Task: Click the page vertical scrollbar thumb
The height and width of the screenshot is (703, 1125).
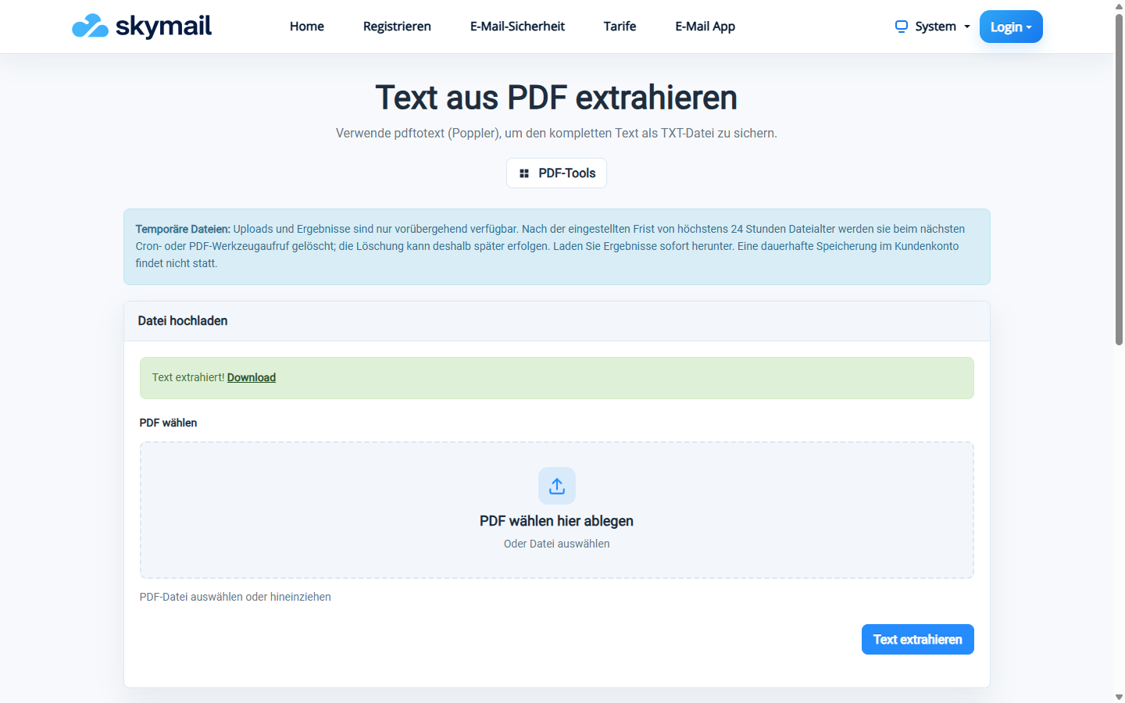Action: (x=1119, y=180)
